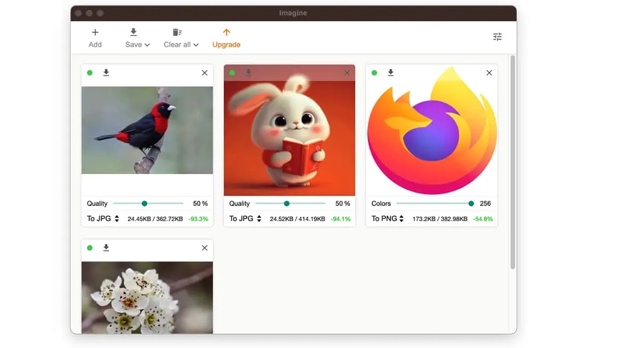Adjust the bird image Quality slider
The width and height of the screenshot is (619, 348).
(x=144, y=204)
